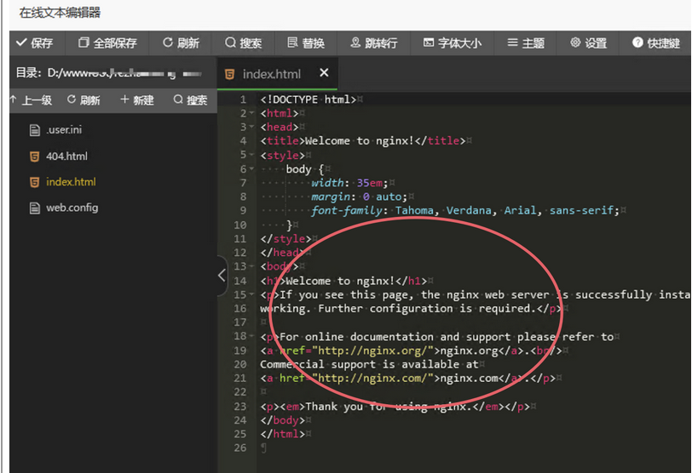692x473 pixels.
Task: Fold the head block at line 3
Action: point(251,127)
